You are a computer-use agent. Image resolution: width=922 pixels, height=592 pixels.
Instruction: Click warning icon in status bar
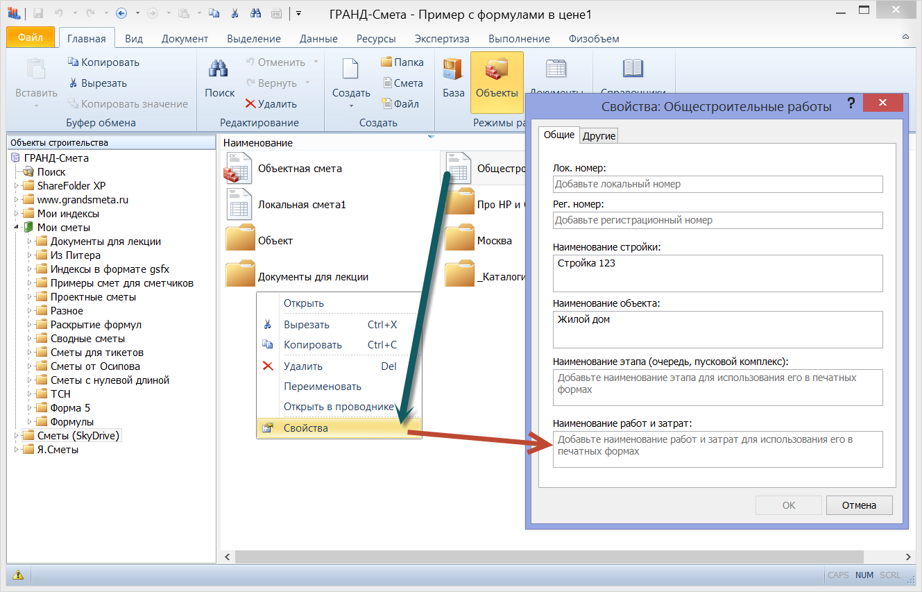click(x=18, y=575)
